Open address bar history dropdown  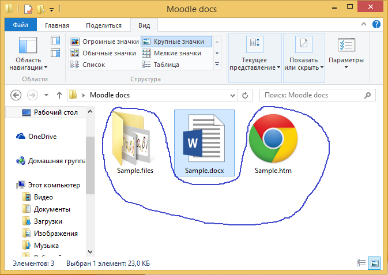pyautogui.click(x=232, y=95)
